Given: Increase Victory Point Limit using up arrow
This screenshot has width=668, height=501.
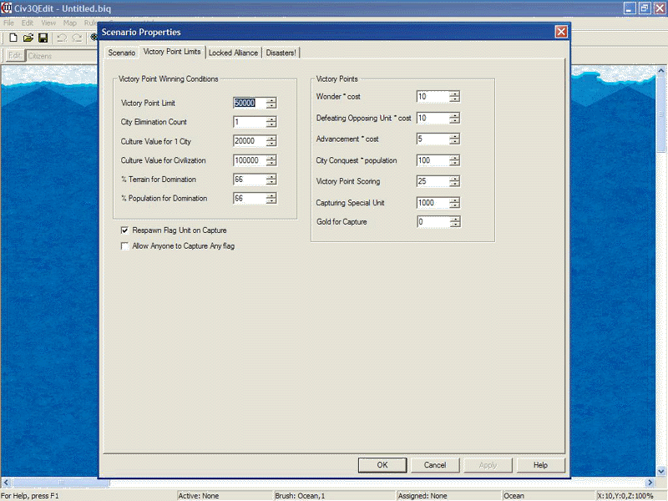Looking at the screenshot, I should tap(271, 100).
